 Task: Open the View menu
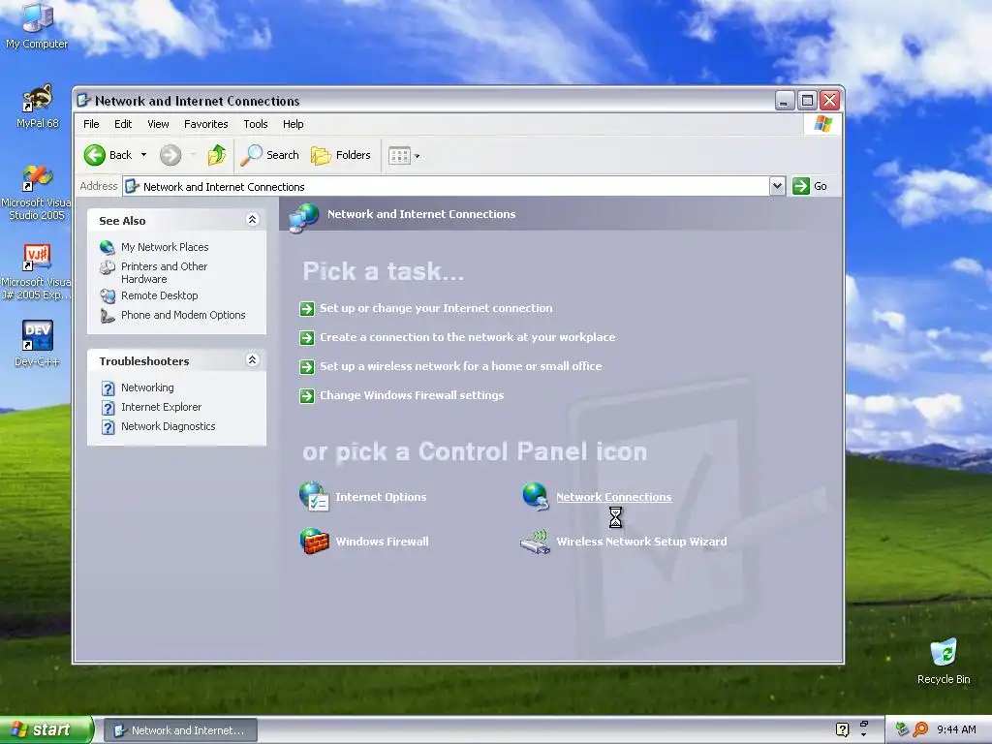(x=158, y=124)
